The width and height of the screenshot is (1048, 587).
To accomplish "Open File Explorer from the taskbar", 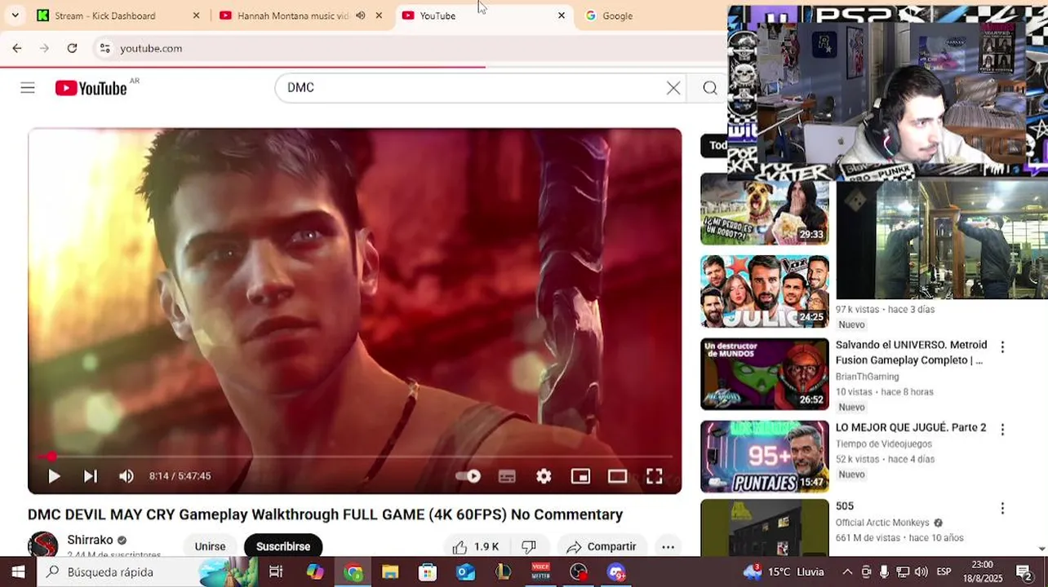I will click(x=390, y=572).
